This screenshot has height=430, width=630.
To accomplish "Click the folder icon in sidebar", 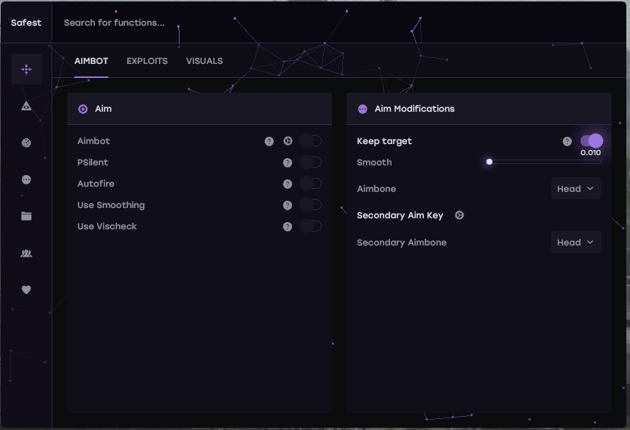I will coord(26,216).
